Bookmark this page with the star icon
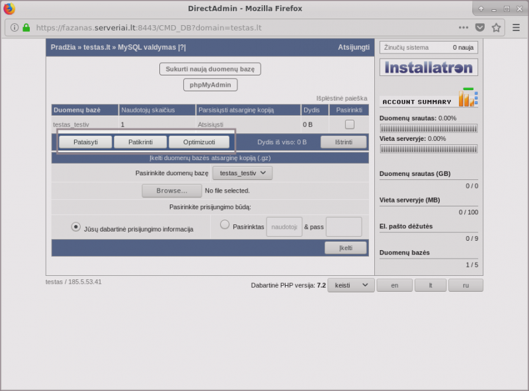Screen dimensions: 529x391 (x=496, y=28)
